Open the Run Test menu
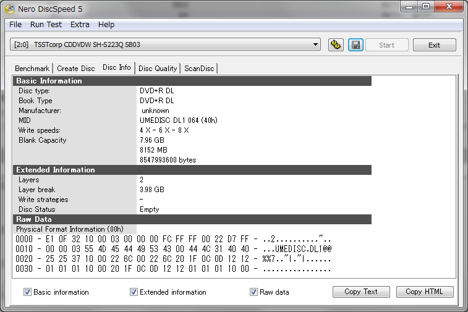The image size is (468, 312). 46,25
